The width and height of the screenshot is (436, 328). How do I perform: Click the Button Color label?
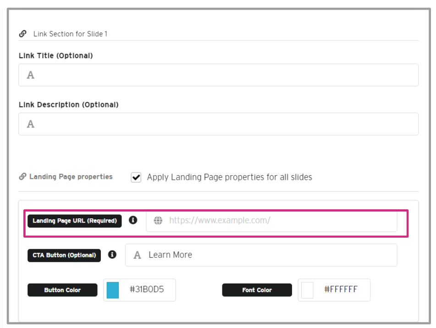pos(62,290)
